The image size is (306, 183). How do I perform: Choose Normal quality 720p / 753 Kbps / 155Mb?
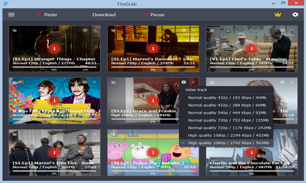226,120
